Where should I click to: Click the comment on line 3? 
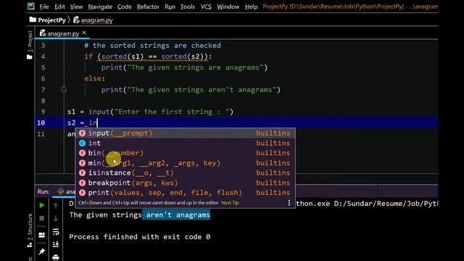(152, 45)
